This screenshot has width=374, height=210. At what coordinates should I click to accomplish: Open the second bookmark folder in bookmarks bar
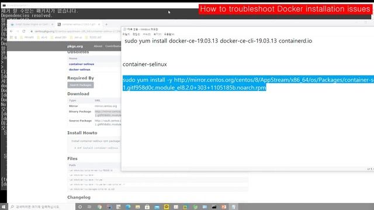pyautogui.click(x=42, y=37)
